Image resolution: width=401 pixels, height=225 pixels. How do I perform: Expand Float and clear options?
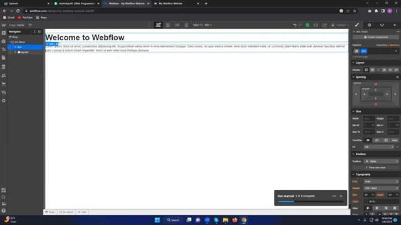(x=376, y=167)
